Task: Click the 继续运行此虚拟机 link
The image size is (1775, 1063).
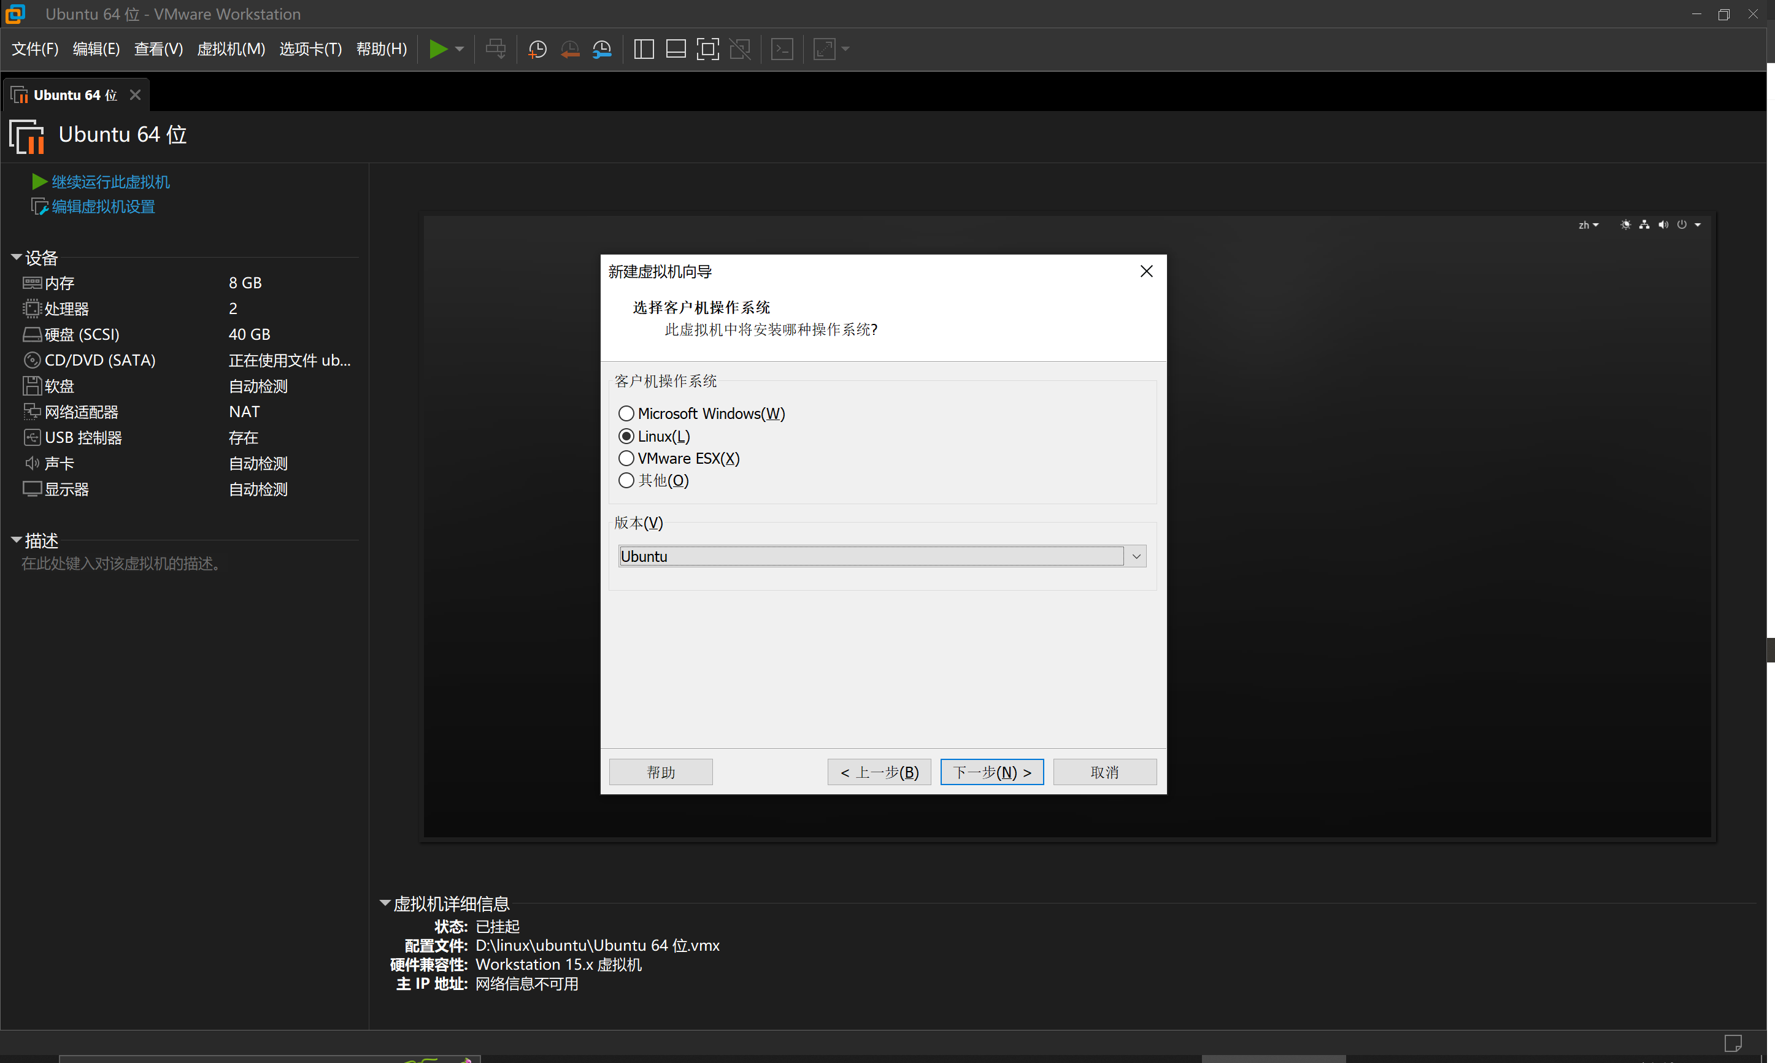Action: pyautogui.click(x=110, y=182)
